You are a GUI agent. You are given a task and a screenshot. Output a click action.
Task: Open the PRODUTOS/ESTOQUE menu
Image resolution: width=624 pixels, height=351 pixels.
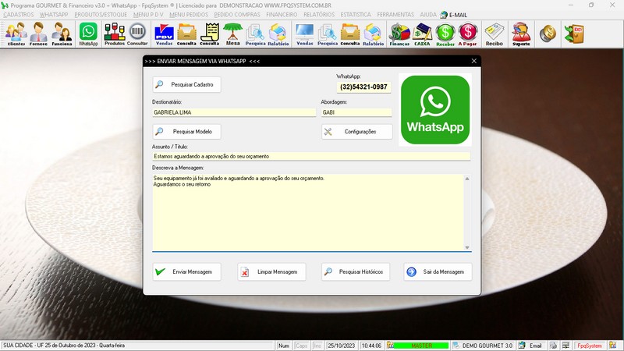101,15
